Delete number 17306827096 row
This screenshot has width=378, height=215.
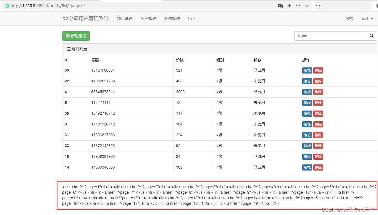(x=318, y=135)
